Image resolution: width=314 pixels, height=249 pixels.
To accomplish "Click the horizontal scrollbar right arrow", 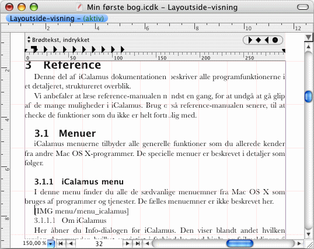I will click(299, 243).
